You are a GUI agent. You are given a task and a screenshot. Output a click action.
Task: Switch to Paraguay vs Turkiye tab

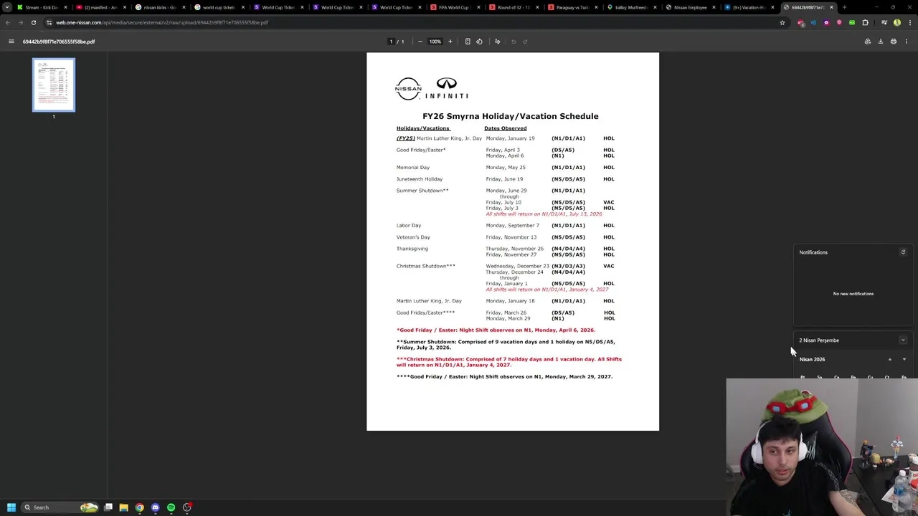(x=572, y=7)
